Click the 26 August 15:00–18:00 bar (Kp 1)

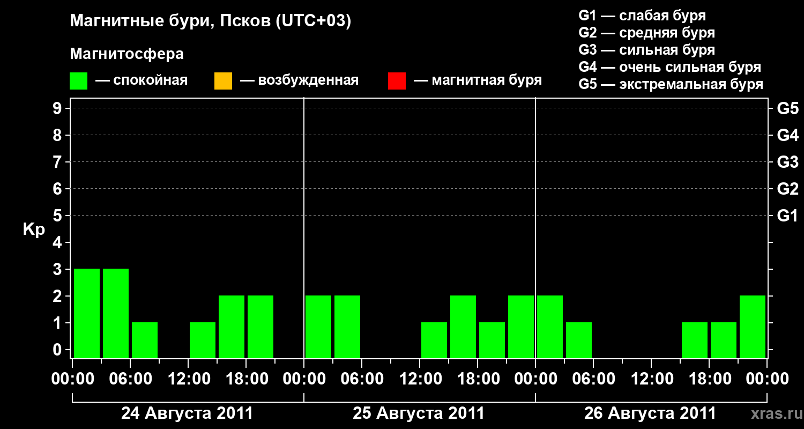pyautogui.click(x=695, y=340)
